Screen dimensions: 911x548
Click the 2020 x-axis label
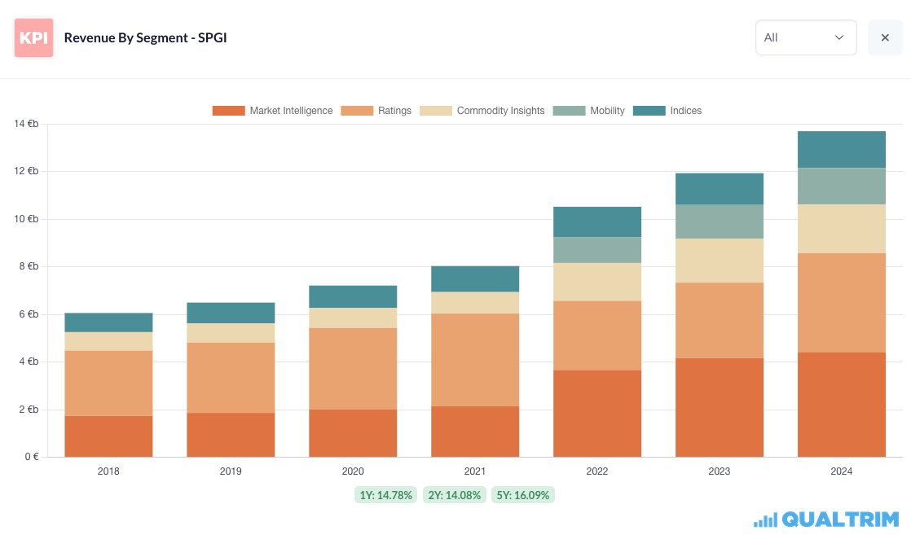(x=353, y=471)
